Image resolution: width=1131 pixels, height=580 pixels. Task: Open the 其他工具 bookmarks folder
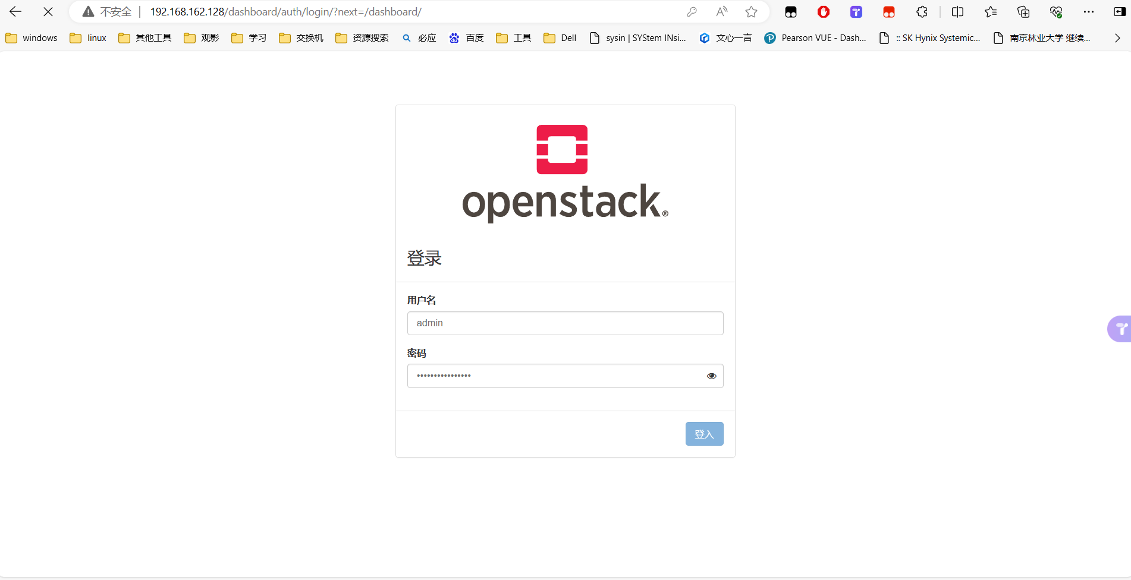pos(145,38)
